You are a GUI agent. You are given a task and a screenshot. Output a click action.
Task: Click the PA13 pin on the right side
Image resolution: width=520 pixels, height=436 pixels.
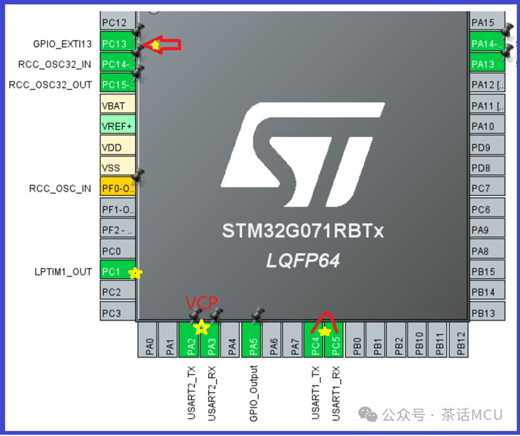[487, 64]
